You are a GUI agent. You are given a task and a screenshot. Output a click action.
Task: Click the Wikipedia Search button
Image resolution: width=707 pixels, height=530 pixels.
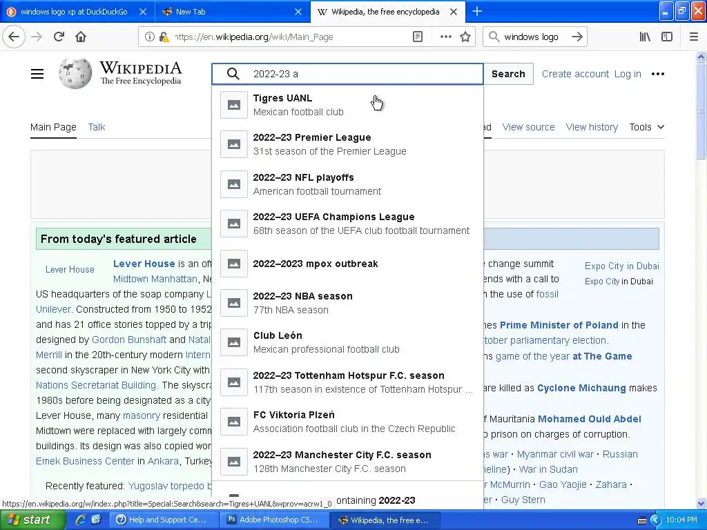508,74
